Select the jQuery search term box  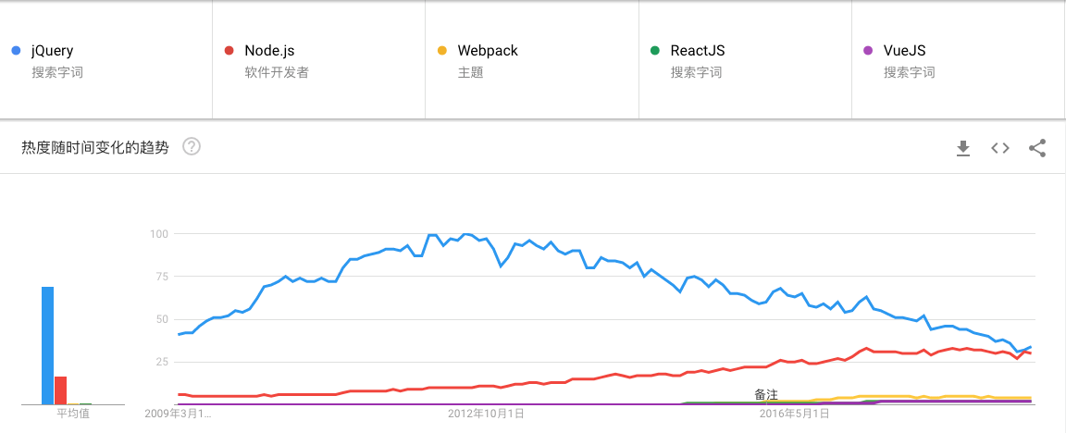click(105, 60)
